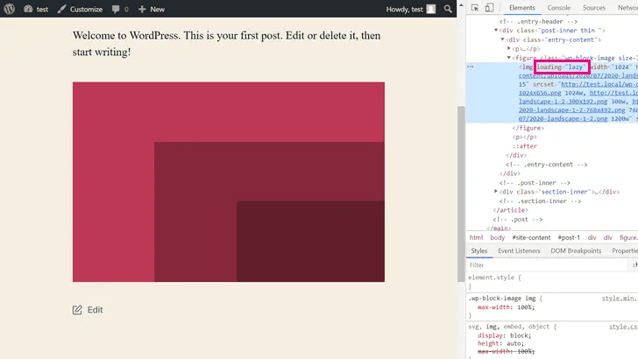The image size is (638, 359).
Task: Switch to the Elements tab
Action: (522, 8)
